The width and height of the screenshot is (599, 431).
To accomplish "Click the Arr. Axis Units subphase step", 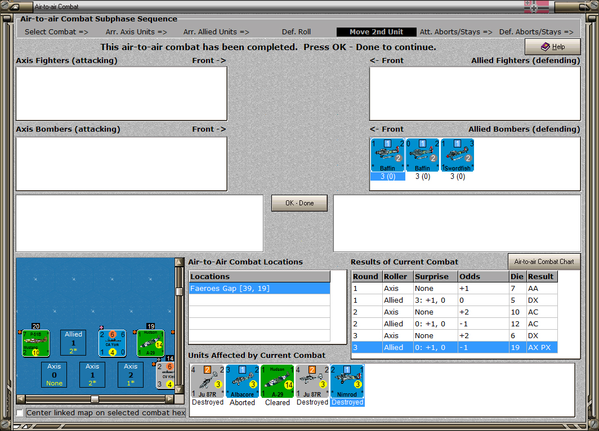I will coord(136,32).
